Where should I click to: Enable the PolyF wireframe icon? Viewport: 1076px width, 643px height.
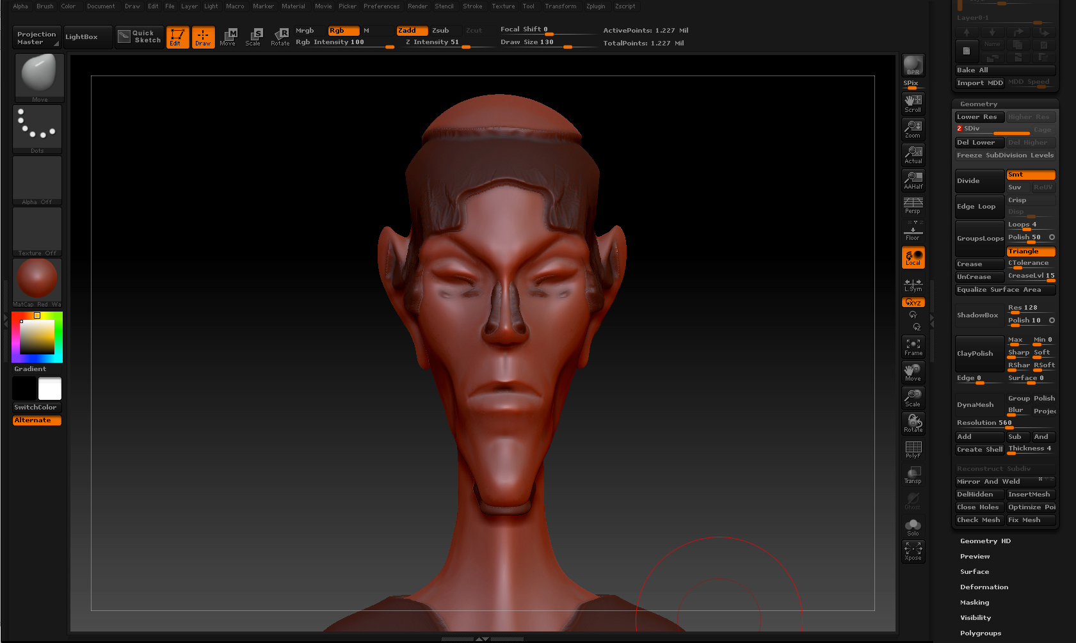(913, 449)
